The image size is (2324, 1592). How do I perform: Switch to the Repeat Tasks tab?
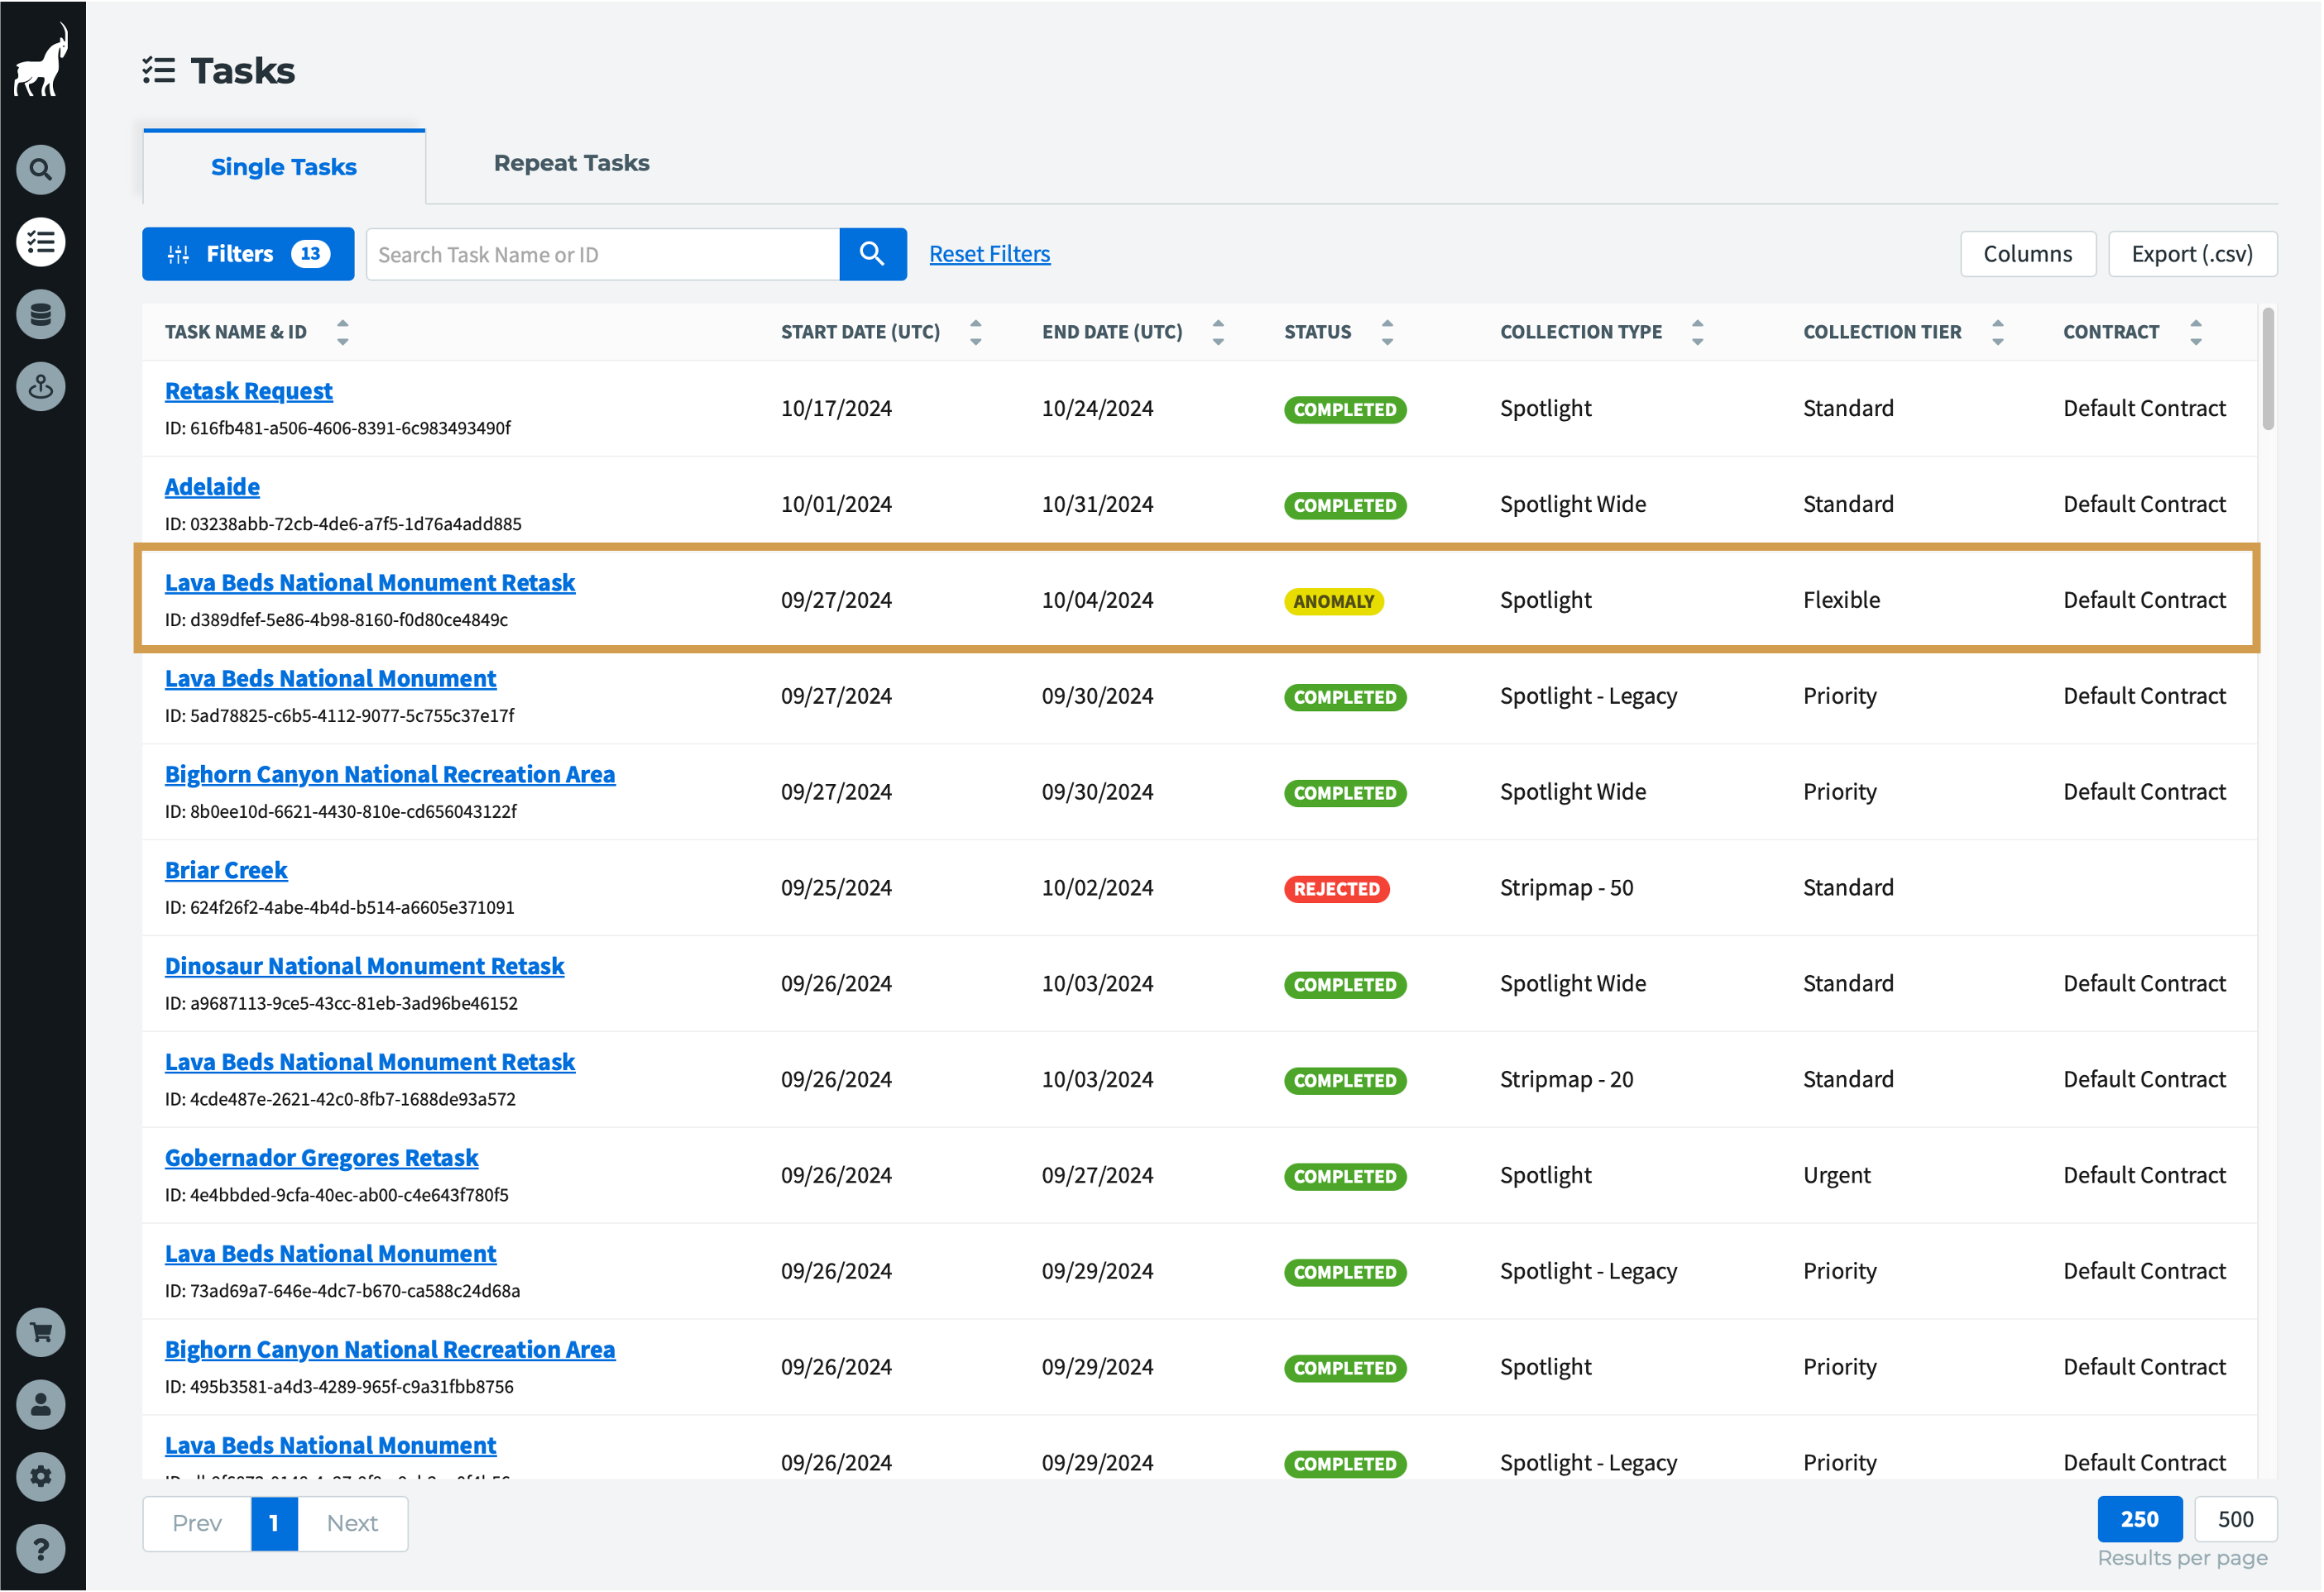point(571,162)
